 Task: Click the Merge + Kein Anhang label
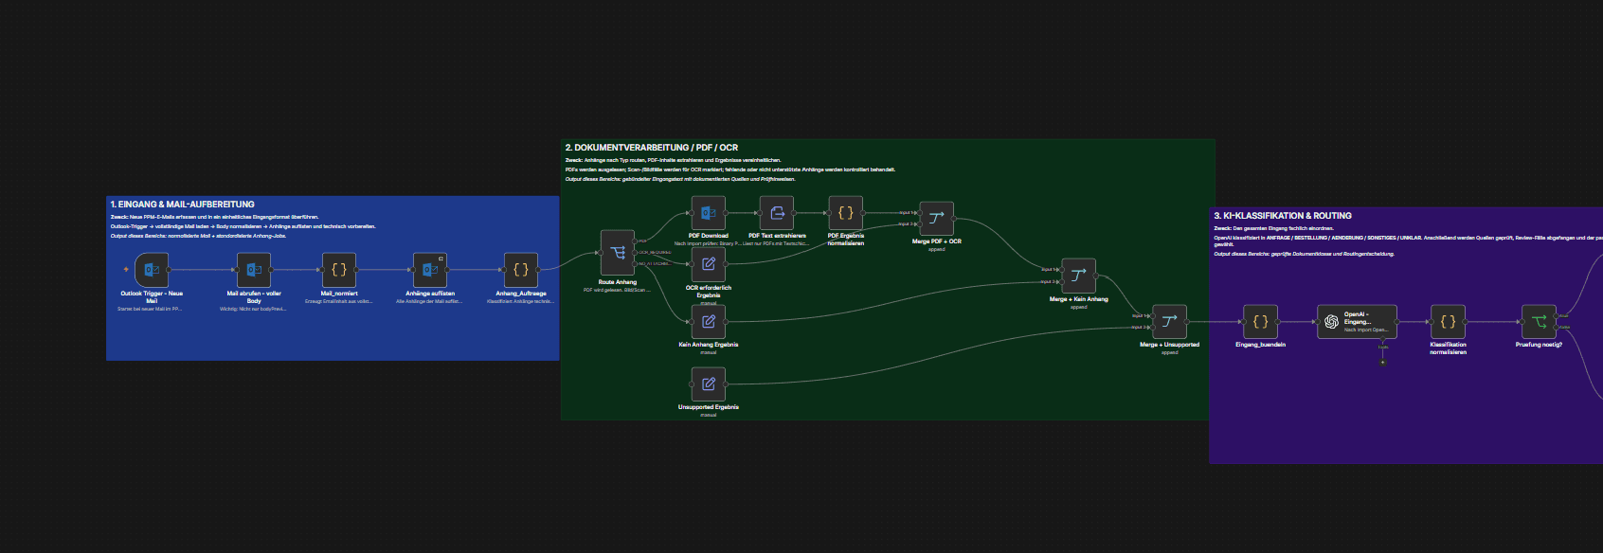click(1079, 299)
